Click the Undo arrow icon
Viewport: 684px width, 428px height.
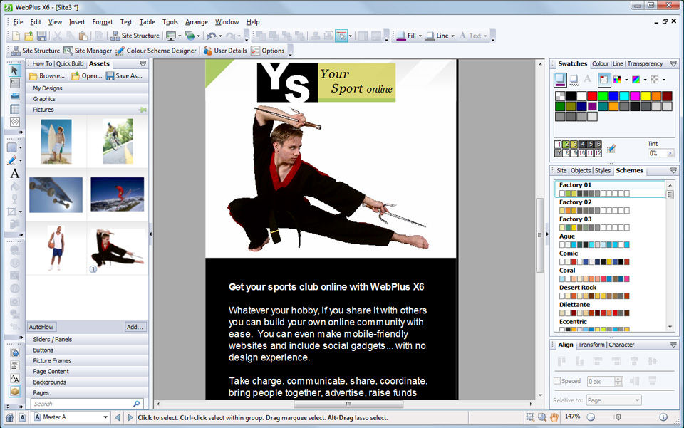point(212,36)
